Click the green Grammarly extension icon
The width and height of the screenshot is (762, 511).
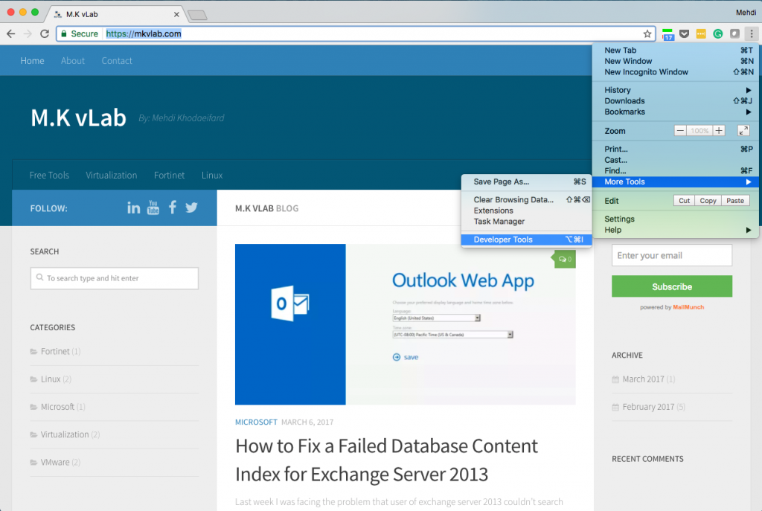(x=718, y=33)
